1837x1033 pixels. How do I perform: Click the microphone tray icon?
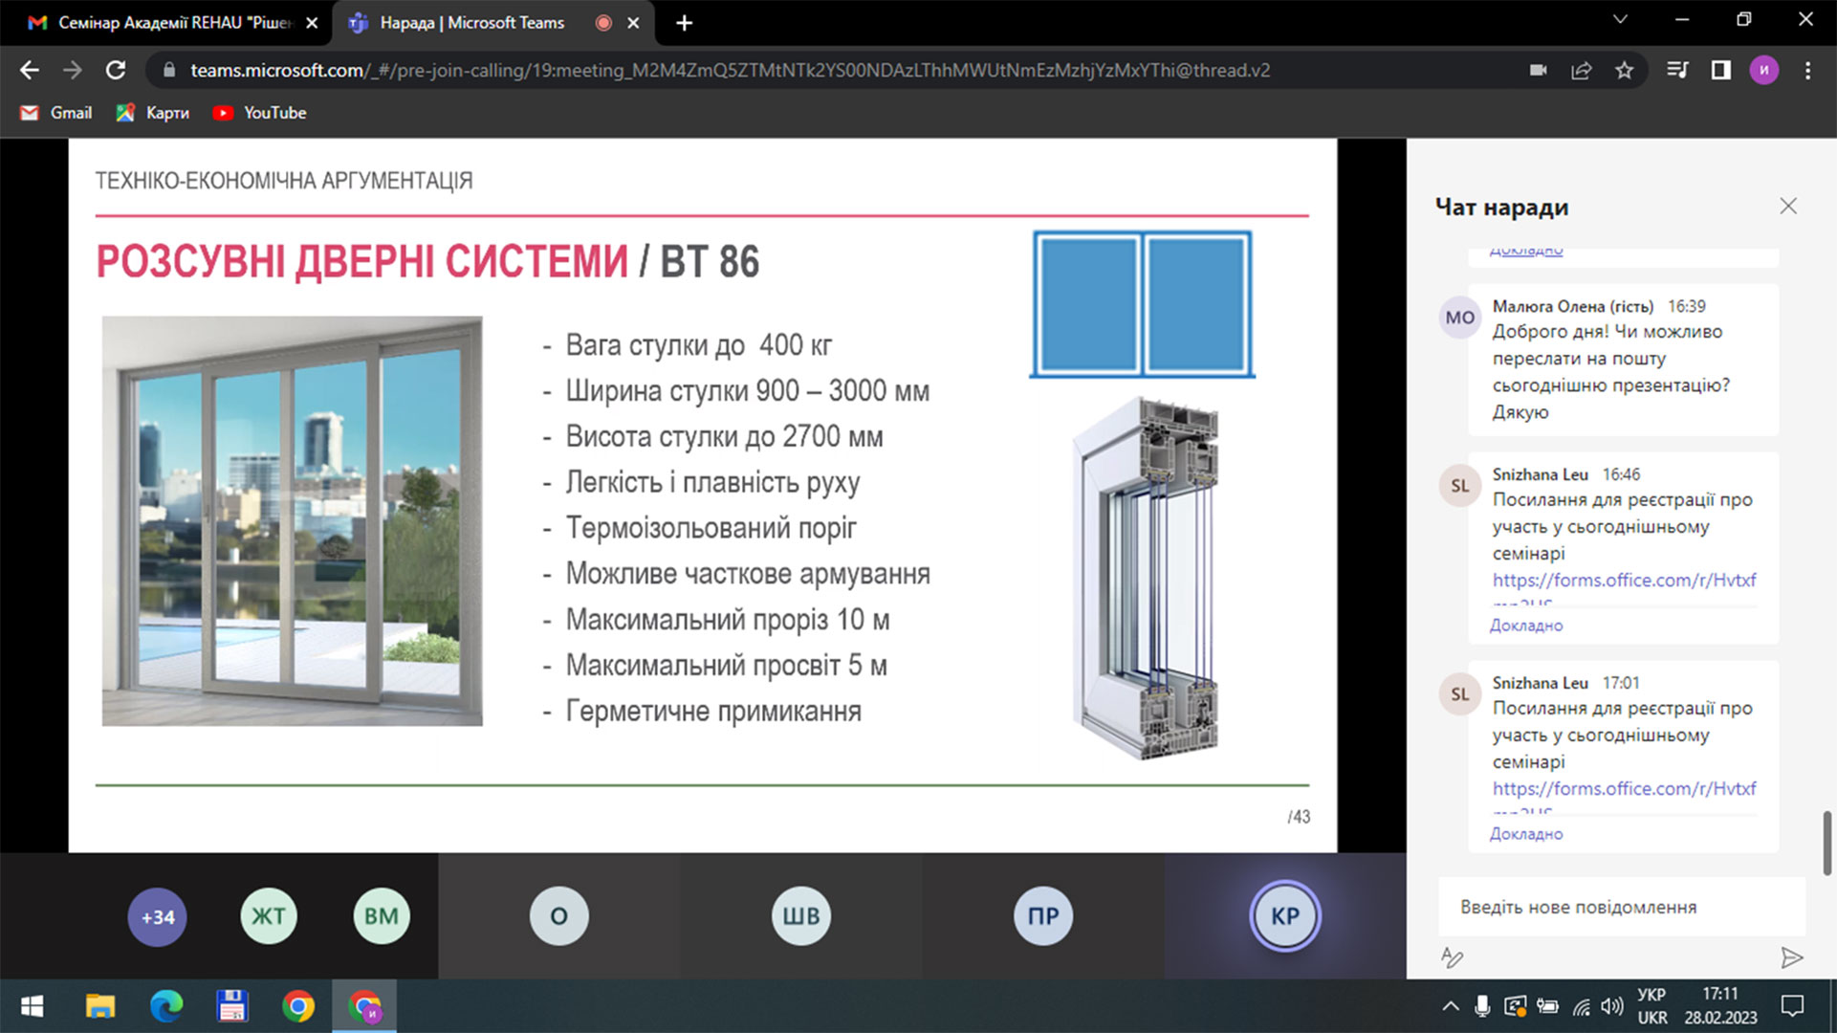coord(1482,1006)
